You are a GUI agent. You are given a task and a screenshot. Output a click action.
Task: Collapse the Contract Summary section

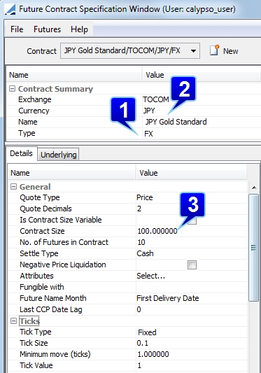pos(12,89)
